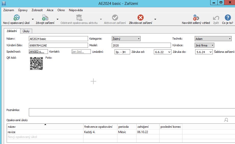Screen dimensions: 235x144
Task: Add photo using the plus placeholder
Action: click(x=93, y=81)
